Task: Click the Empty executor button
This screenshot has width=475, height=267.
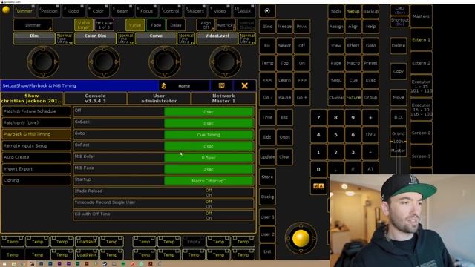Action: tap(194, 242)
